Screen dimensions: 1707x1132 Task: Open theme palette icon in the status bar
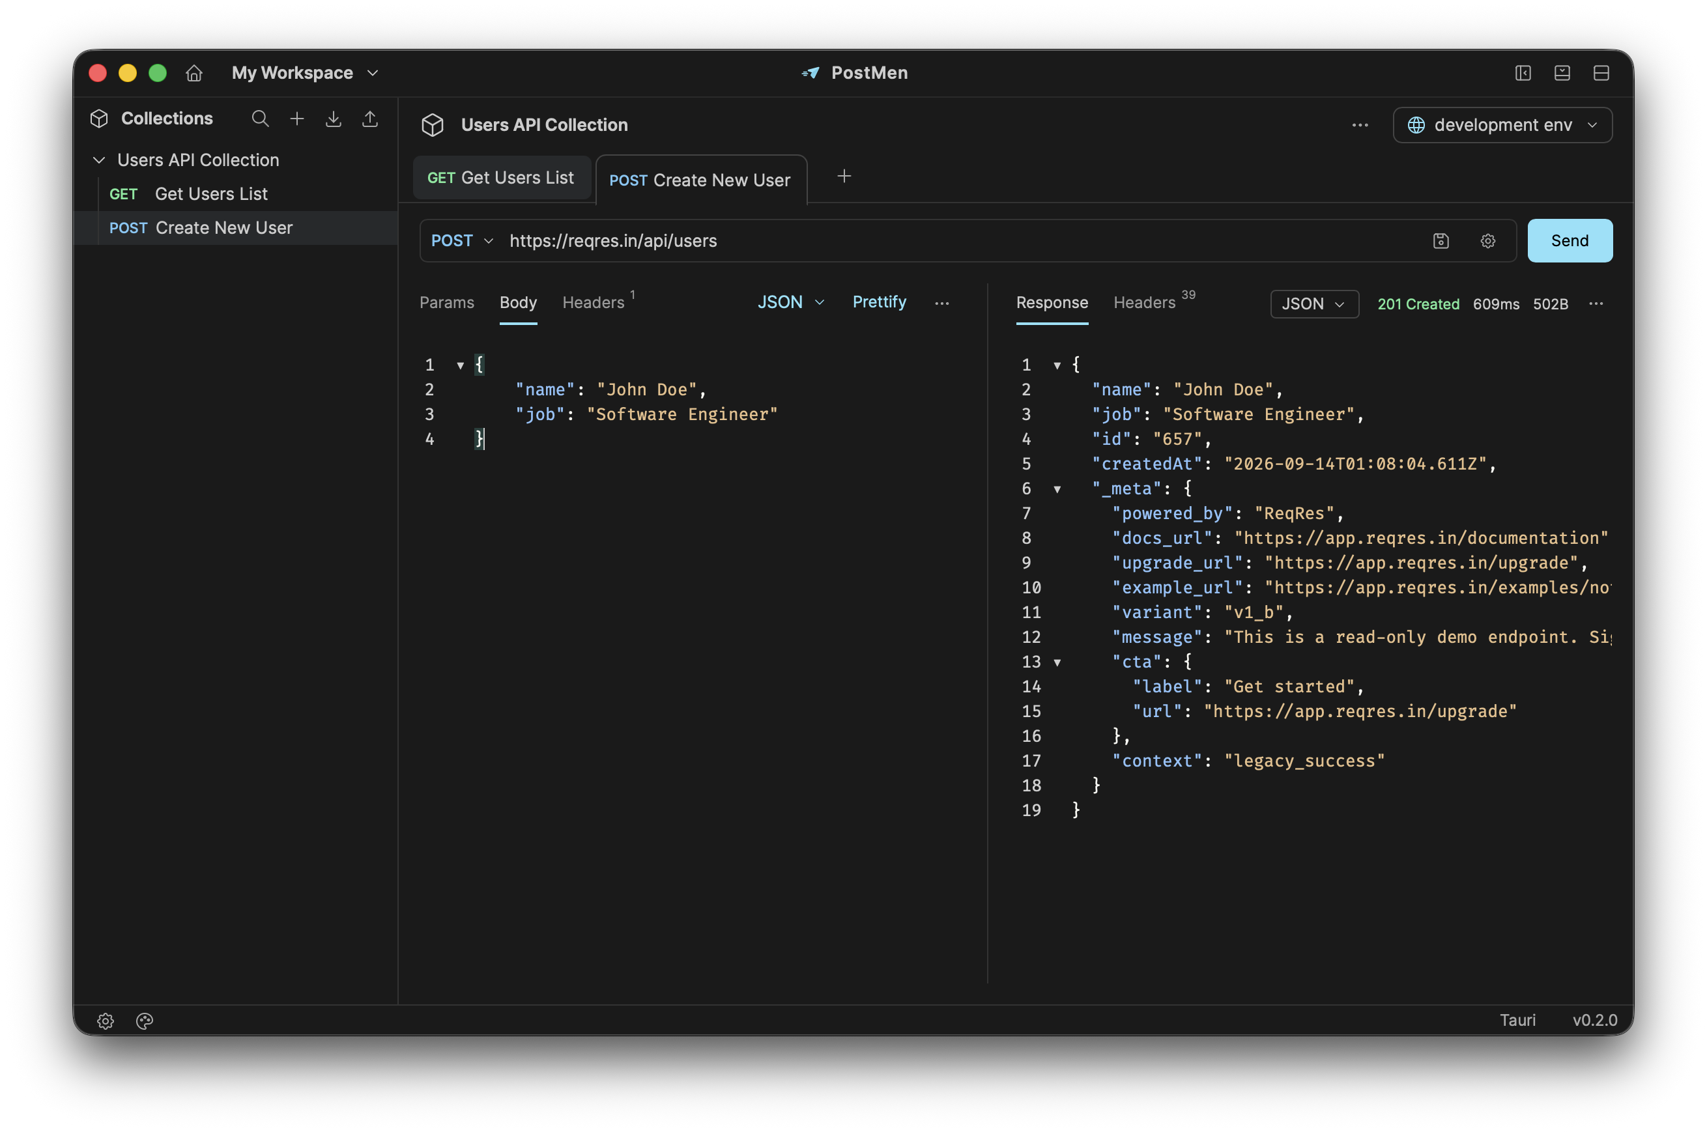tap(145, 1020)
